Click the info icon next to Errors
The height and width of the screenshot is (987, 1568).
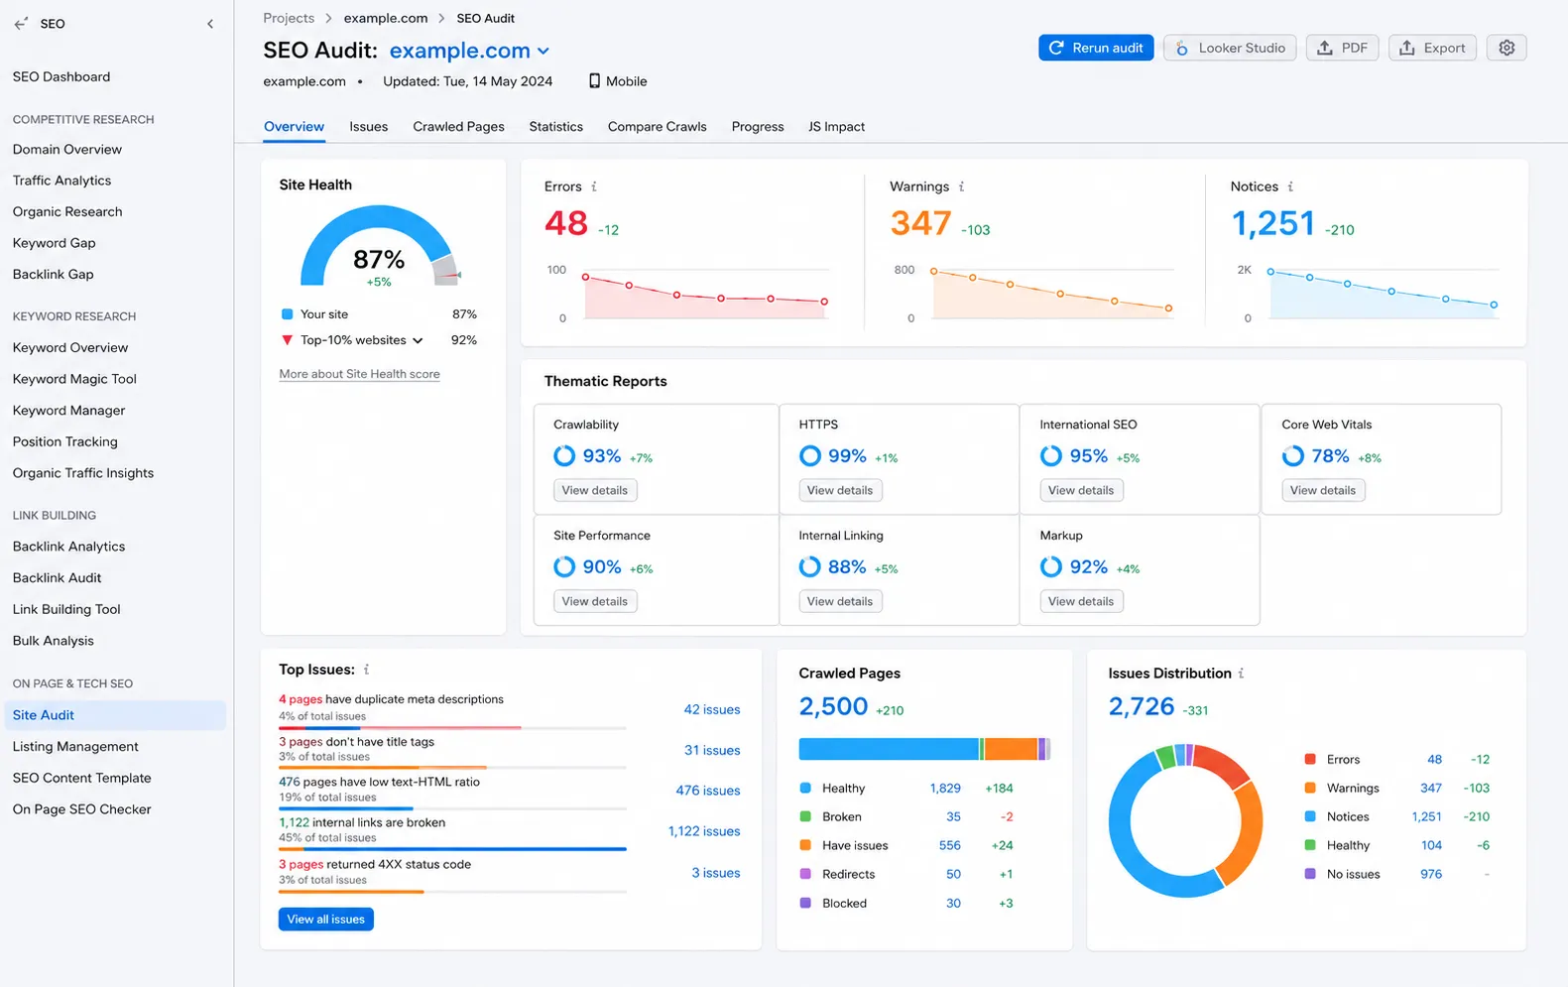point(594,186)
